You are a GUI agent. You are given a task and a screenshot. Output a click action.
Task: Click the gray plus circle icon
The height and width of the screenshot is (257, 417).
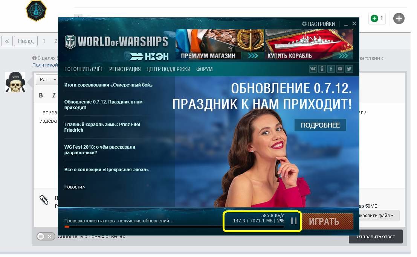(x=399, y=18)
